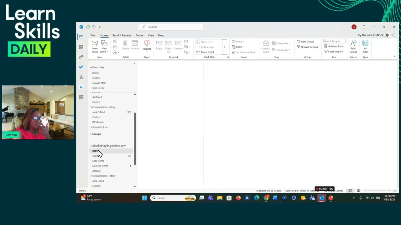Switch to the Folder tab
Screen dimensions: 401x225
pyautogui.click(x=139, y=35)
